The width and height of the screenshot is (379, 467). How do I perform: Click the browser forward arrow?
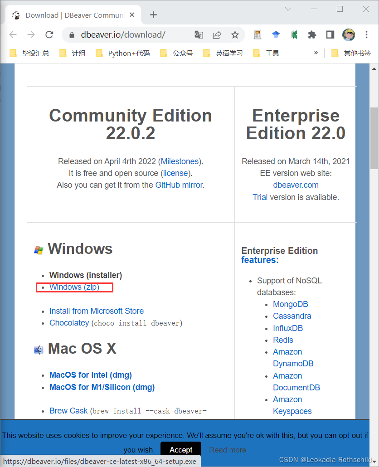(31, 34)
